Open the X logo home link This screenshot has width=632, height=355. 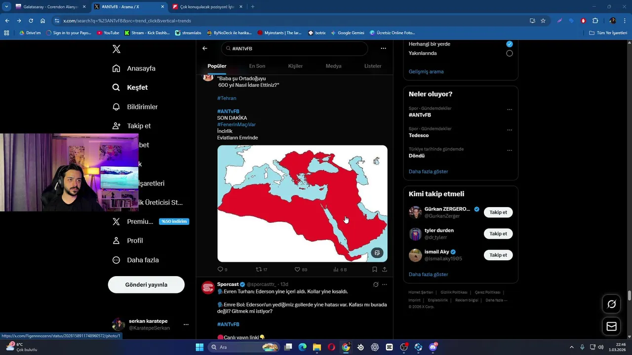click(x=117, y=49)
